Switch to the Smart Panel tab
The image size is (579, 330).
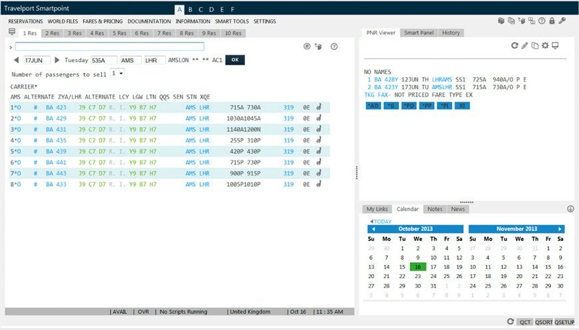419,33
